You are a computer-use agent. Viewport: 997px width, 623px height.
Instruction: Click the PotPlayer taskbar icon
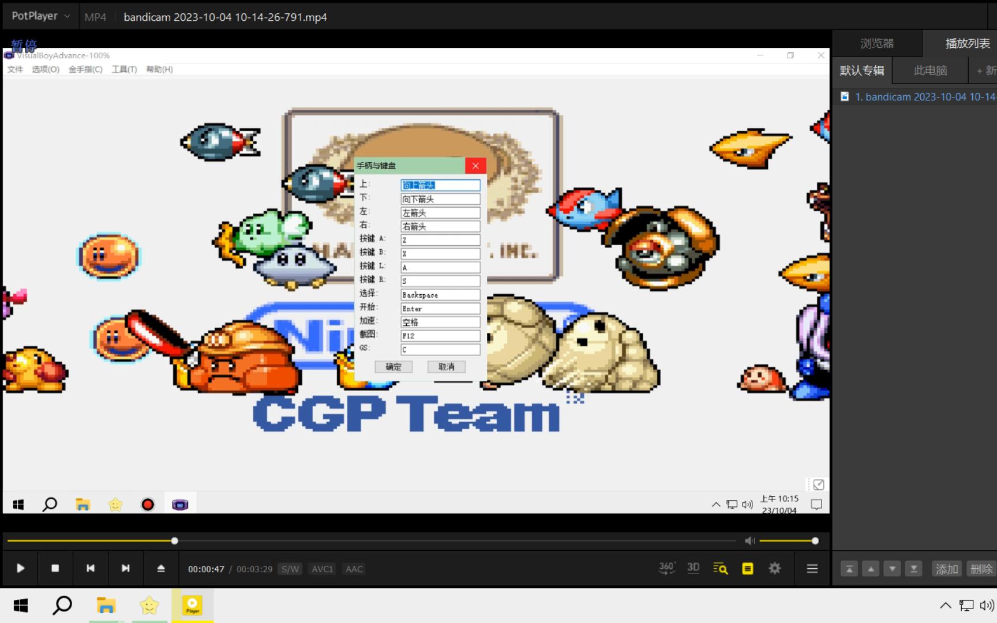coord(192,605)
